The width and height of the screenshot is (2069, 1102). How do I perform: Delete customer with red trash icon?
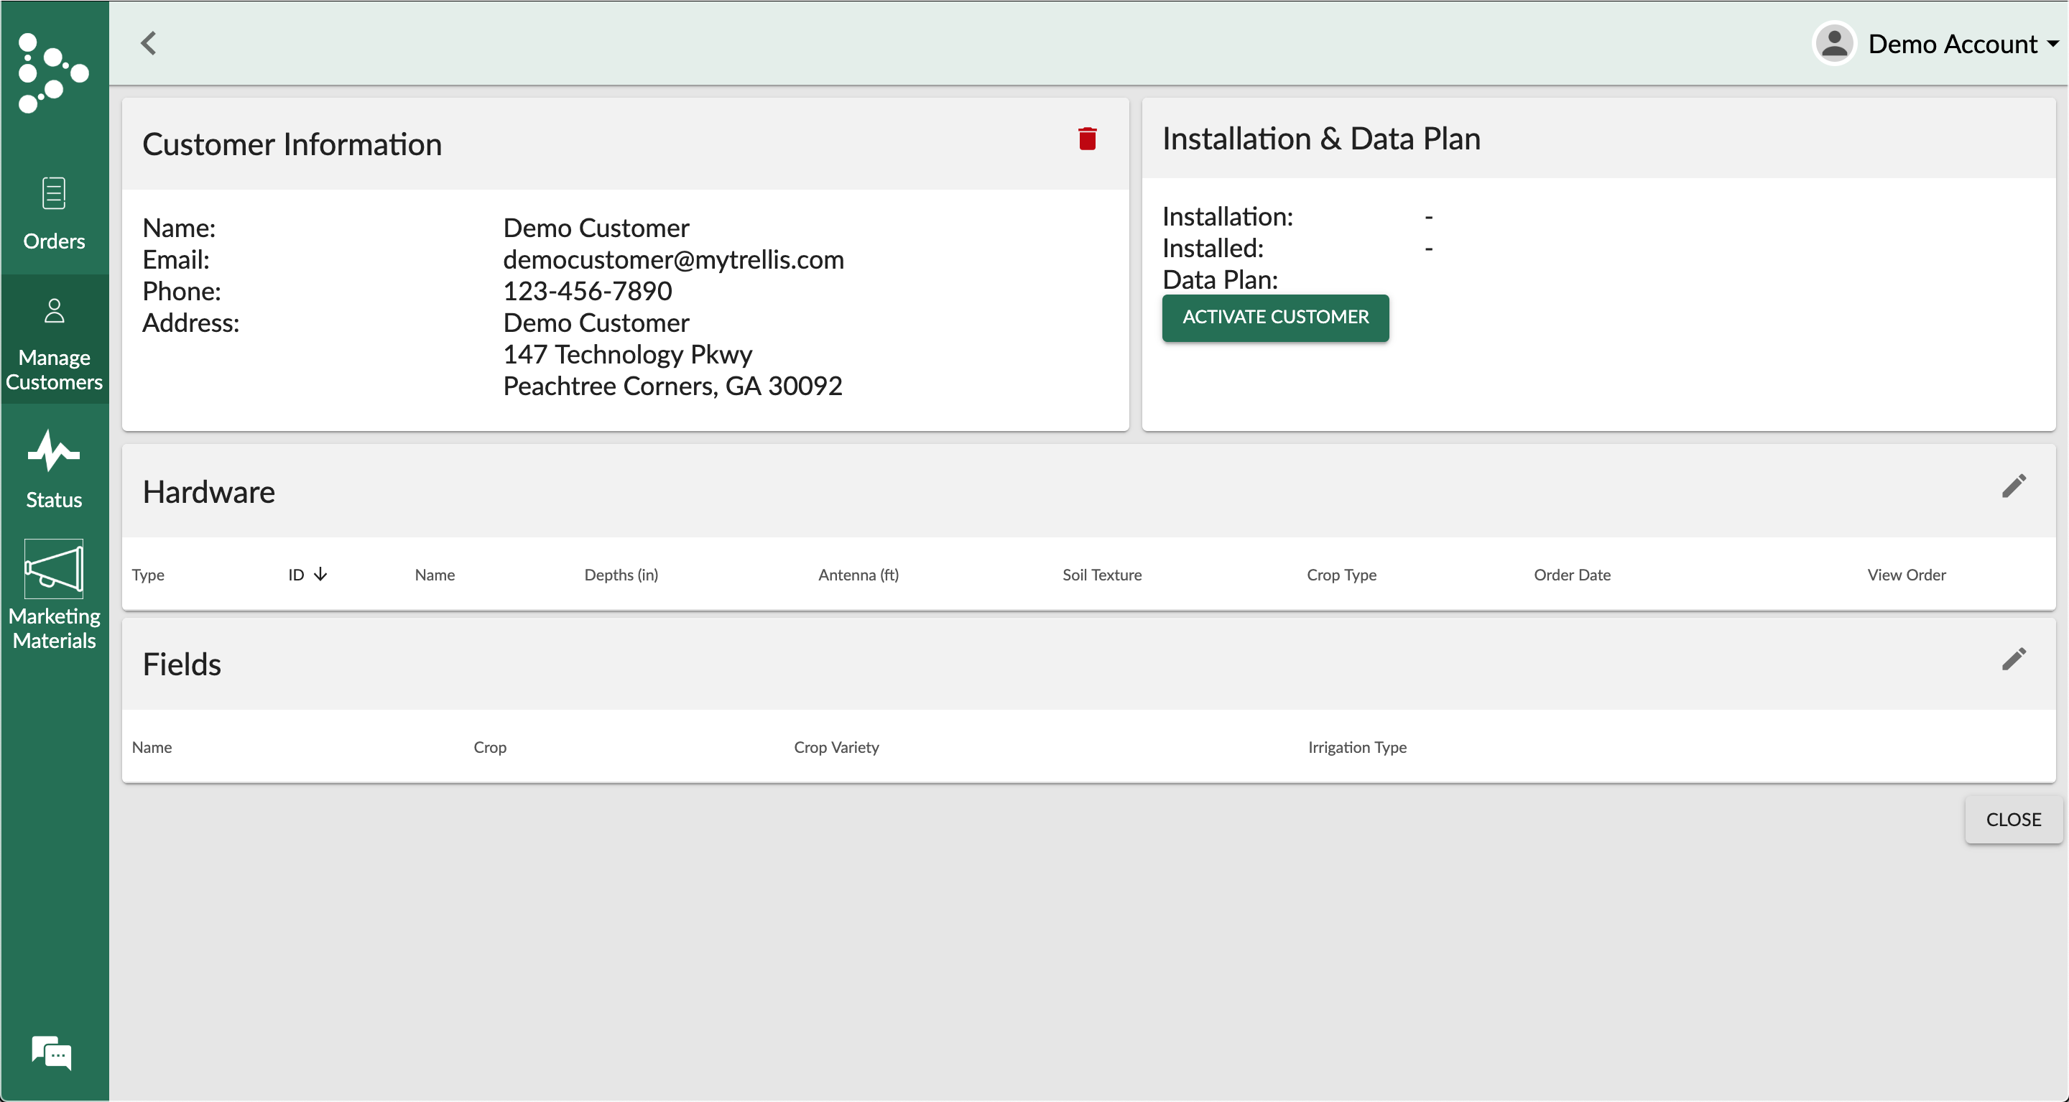click(1087, 139)
